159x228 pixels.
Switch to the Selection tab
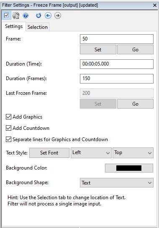pyautogui.click(x=38, y=27)
